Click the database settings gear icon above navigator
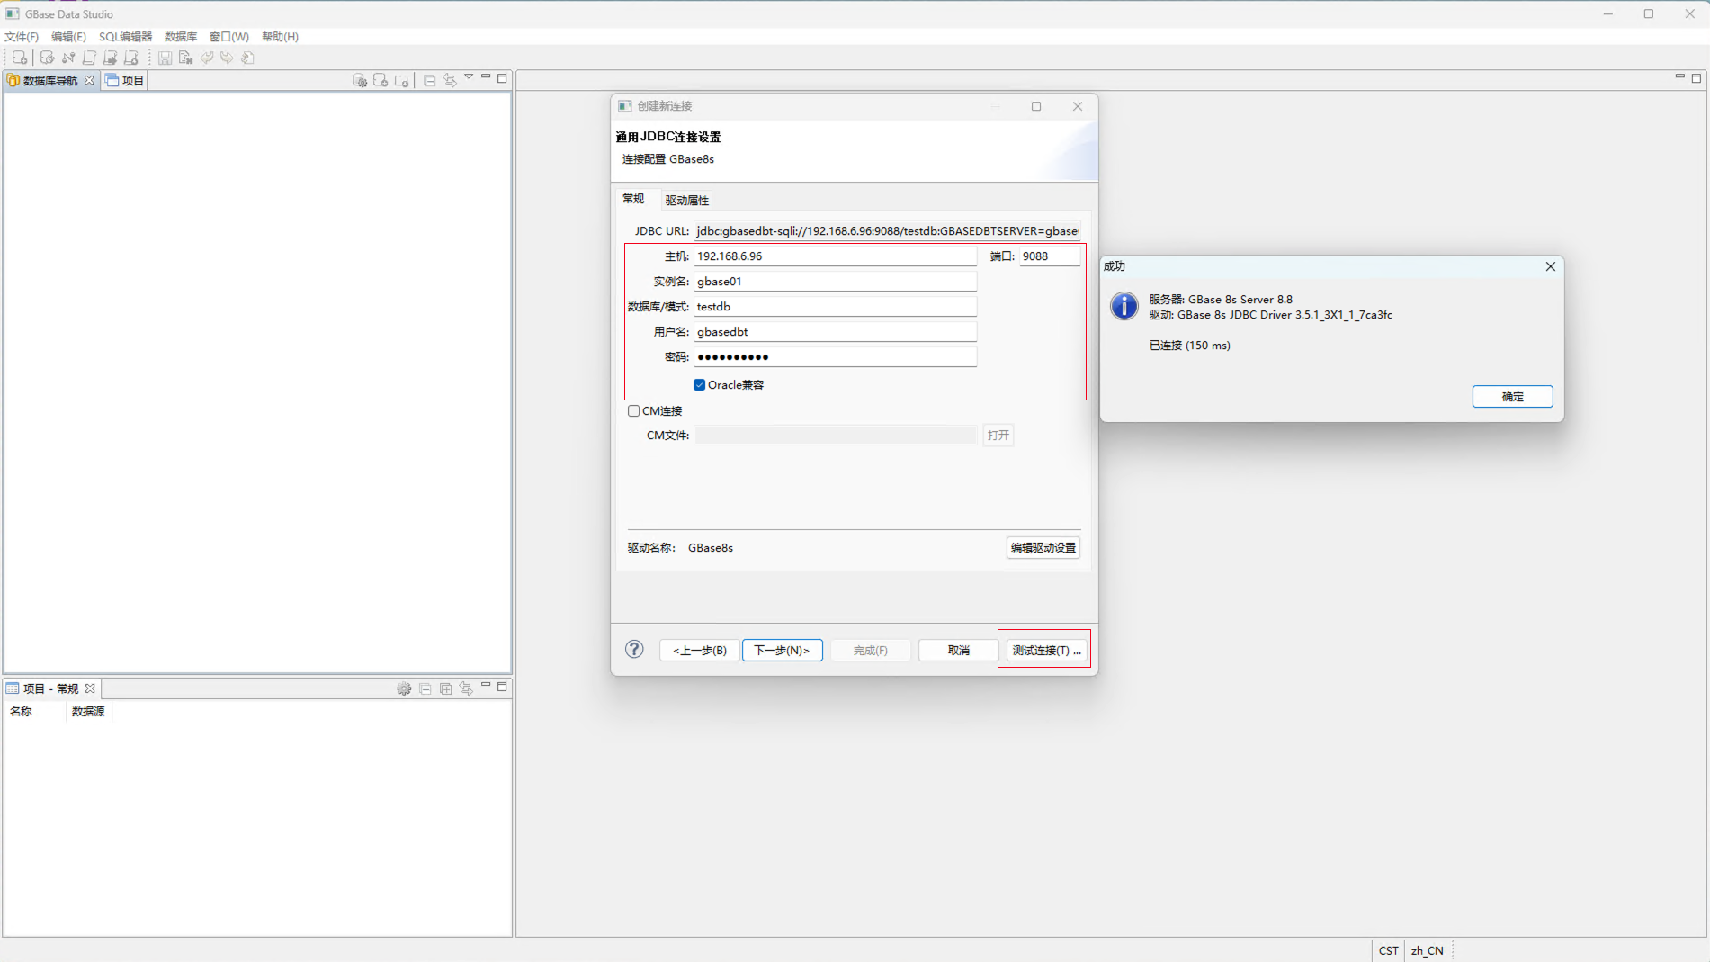The height and width of the screenshot is (962, 1710). (360, 79)
